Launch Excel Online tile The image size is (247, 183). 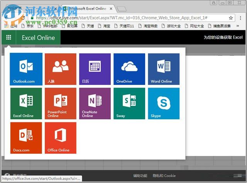pyautogui.click(x=26, y=103)
